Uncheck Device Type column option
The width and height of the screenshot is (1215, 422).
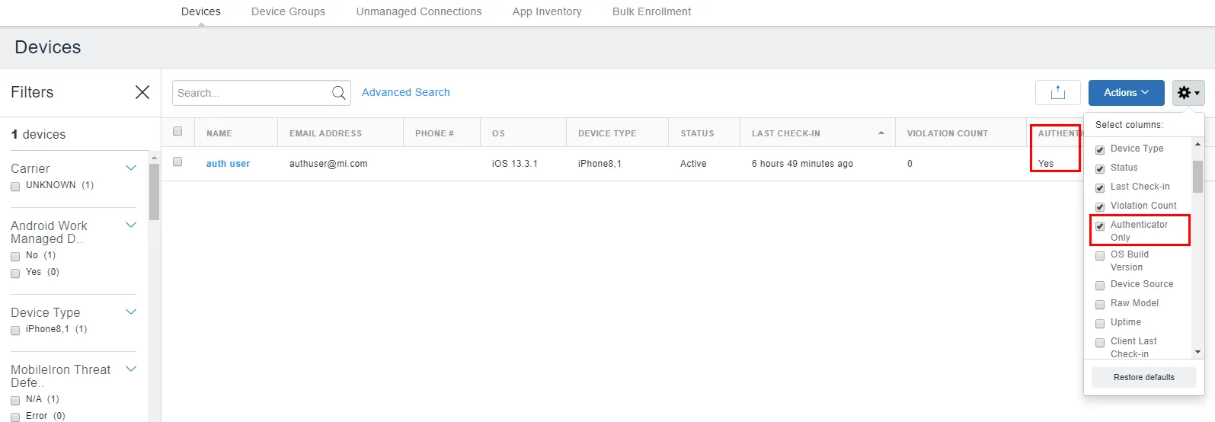1100,149
